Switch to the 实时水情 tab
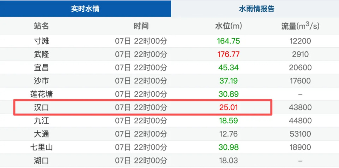Image resolution: width=339 pixels, height=168 pixels. [x=85, y=8]
